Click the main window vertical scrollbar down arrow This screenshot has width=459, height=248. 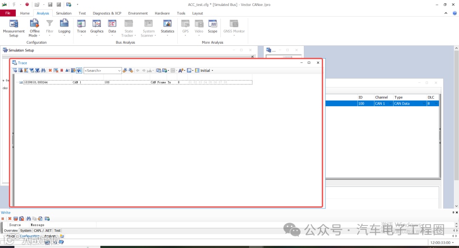pyautogui.click(x=456, y=206)
